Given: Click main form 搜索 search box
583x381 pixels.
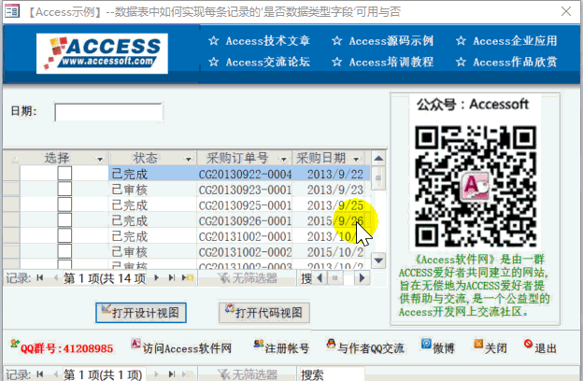Looking at the screenshot, I should [332, 374].
